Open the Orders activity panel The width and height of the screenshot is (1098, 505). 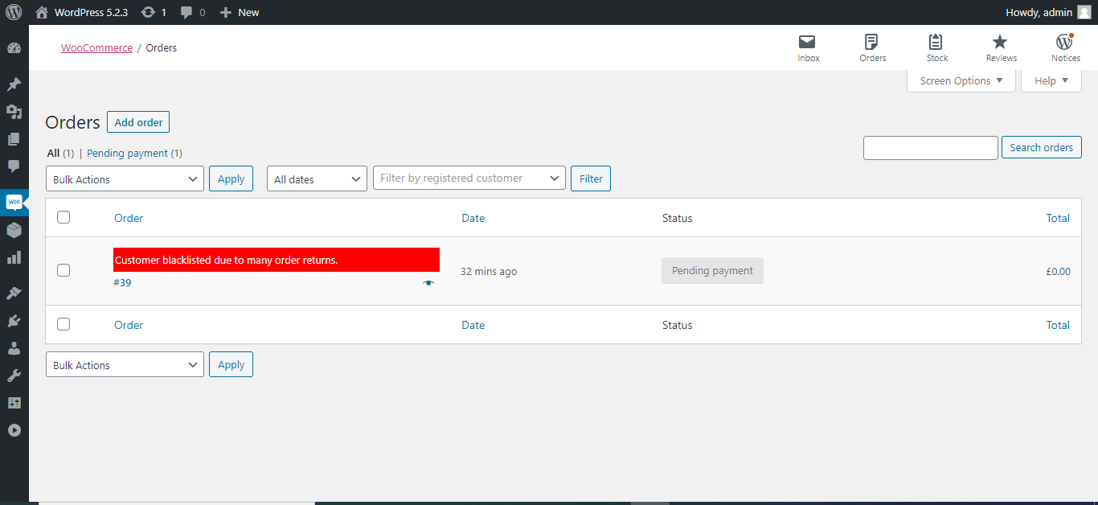click(872, 48)
